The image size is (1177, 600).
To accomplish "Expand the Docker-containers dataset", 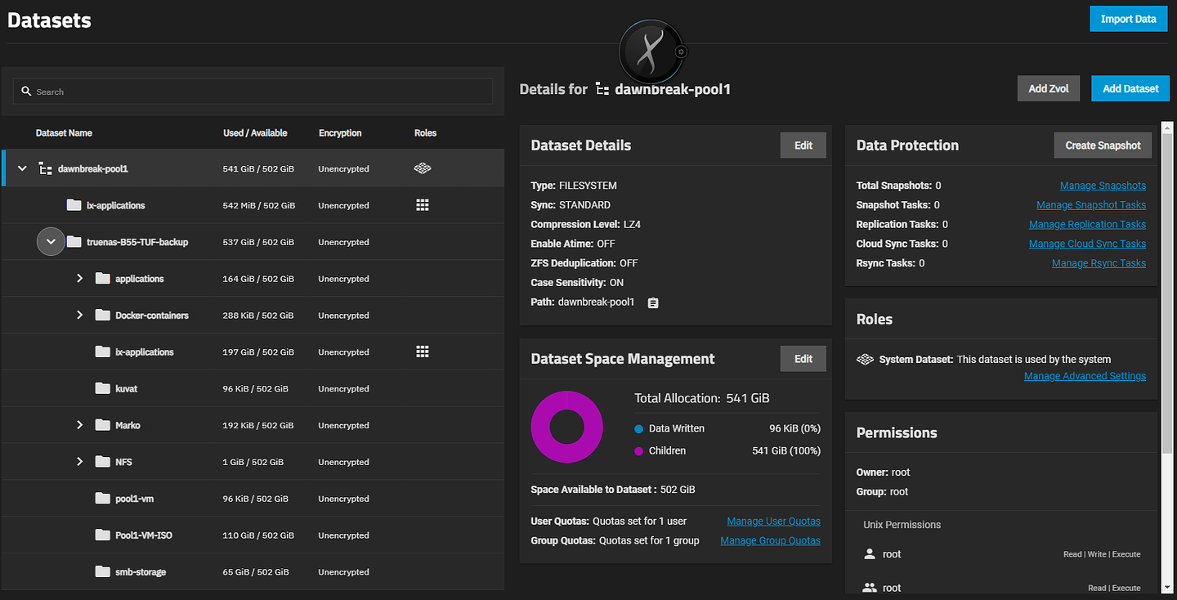I will tap(79, 315).
